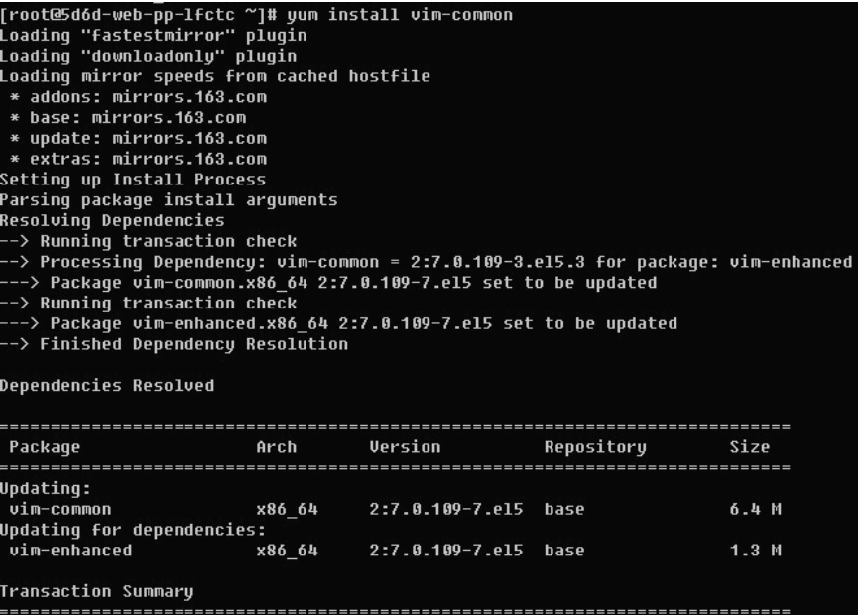Click the Resolving Dependencies line
858x615 pixels.
click(x=112, y=221)
